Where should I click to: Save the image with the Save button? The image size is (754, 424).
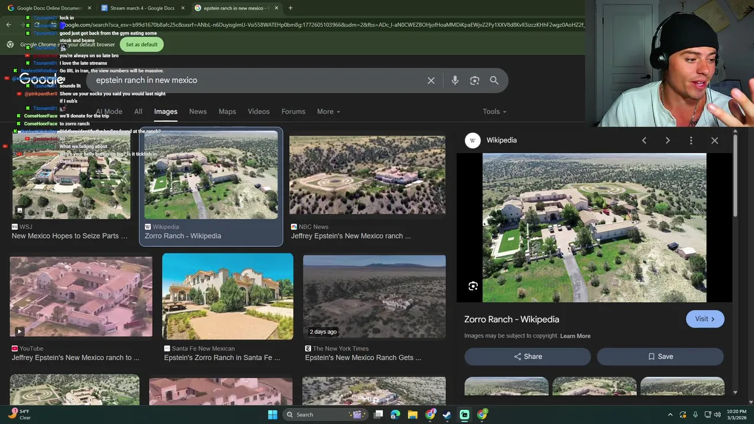pyautogui.click(x=660, y=357)
